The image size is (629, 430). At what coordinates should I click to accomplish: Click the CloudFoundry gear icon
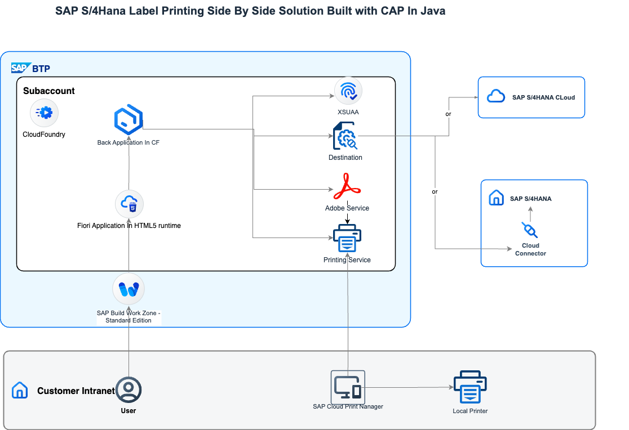[45, 113]
